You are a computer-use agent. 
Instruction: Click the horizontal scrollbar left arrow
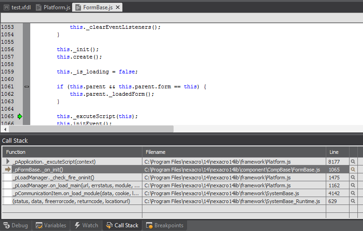coord(5,130)
